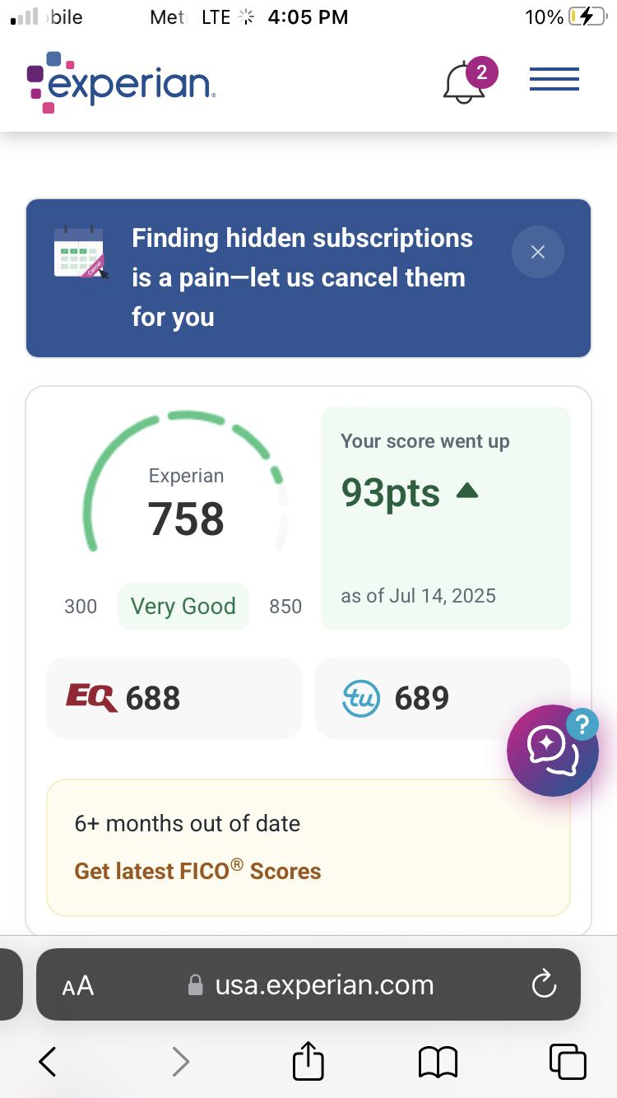The height and width of the screenshot is (1098, 617).
Task: Open Safari tabs overview icon
Action: pos(567,1062)
